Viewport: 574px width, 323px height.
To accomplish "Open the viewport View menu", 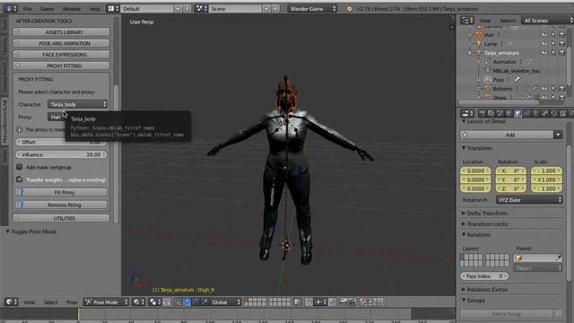I will pyautogui.click(x=30, y=302).
